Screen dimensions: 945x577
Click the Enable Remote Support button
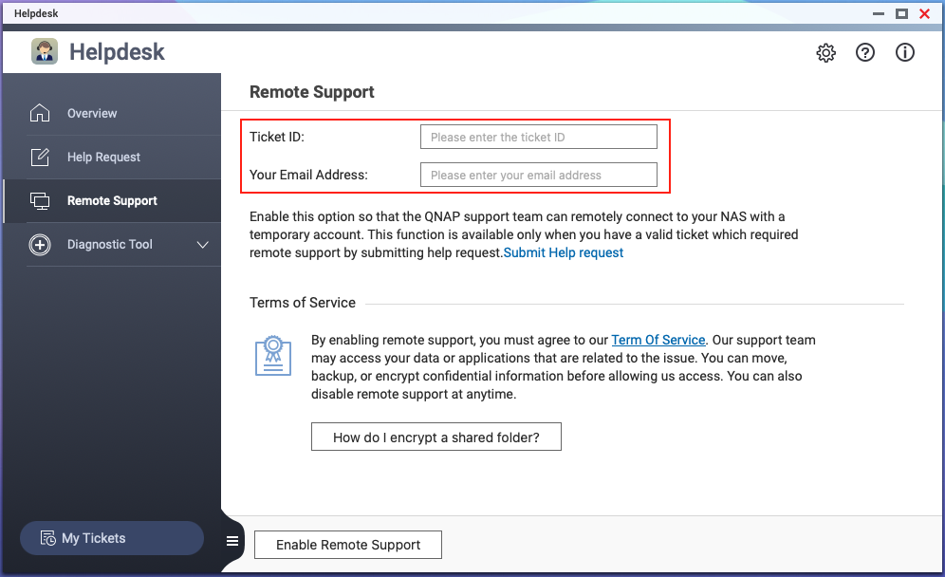click(x=347, y=545)
